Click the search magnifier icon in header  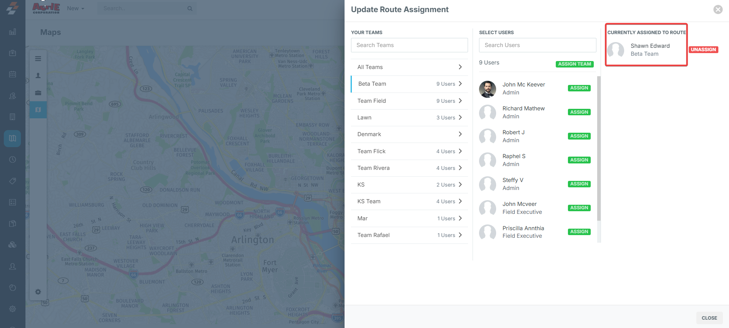(190, 8)
